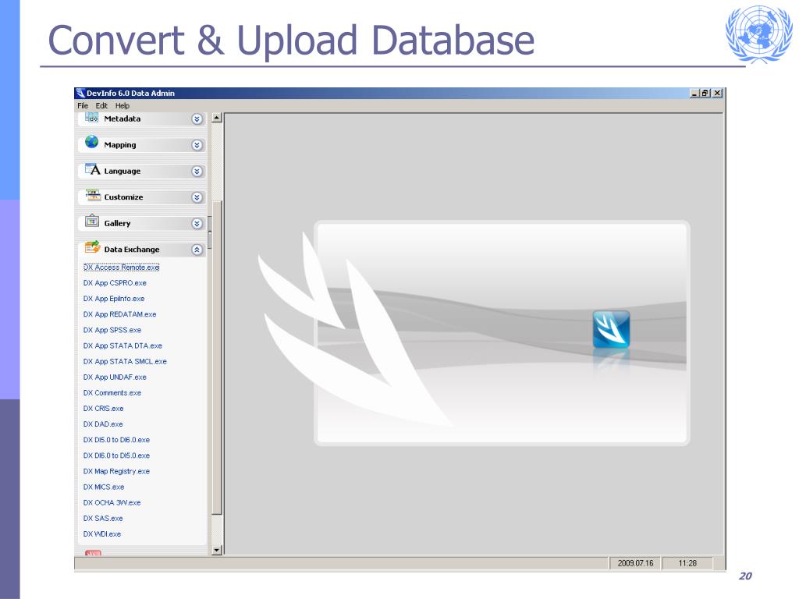The image size is (799, 599).
Task: Launch DX DAD.exe
Action: [103, 424]
